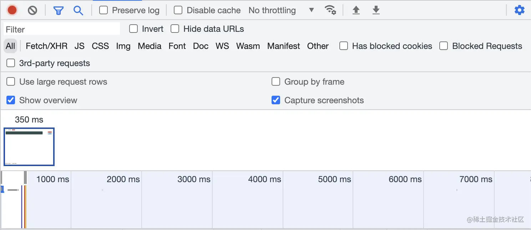Clear the network log
This screenshot has width=531, height=230.
[x=32, y=10]
